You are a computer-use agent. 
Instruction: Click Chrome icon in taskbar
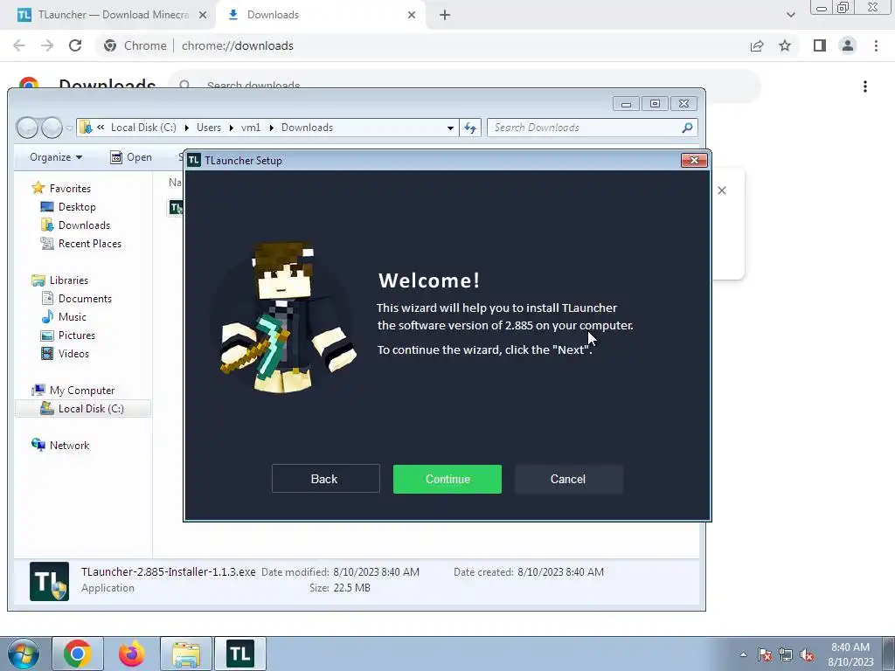coord(78,654)
